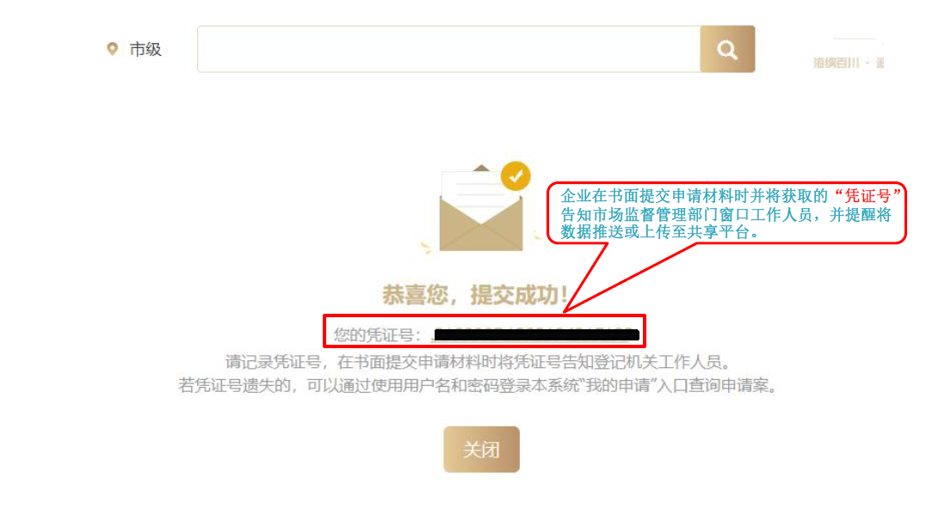The image size is (945, 527).
Task: Click the red "凭证号" word in callout
Action: [x=868, y=196]
